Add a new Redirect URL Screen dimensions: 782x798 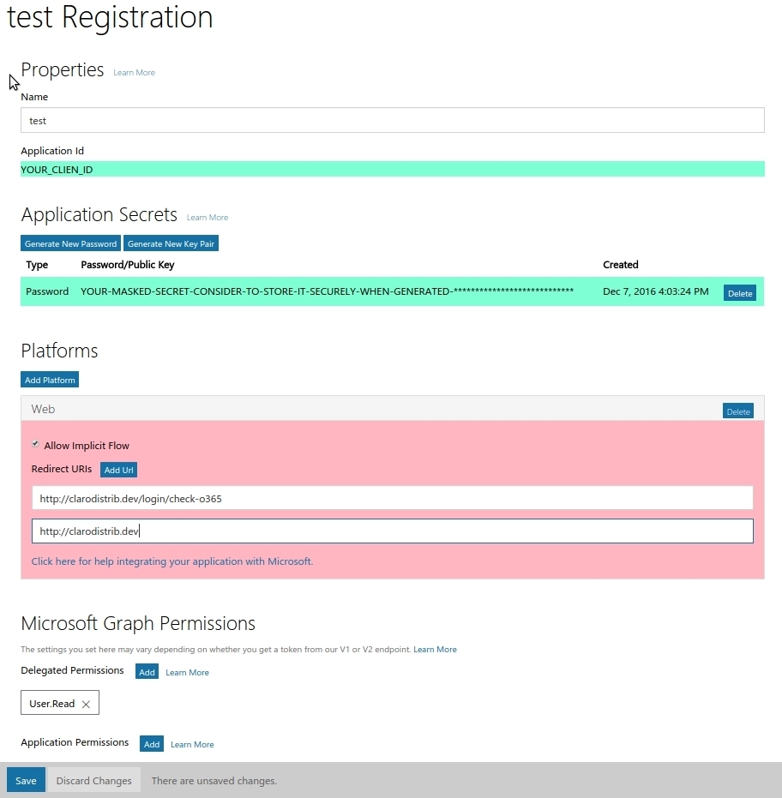pos(118,470)
